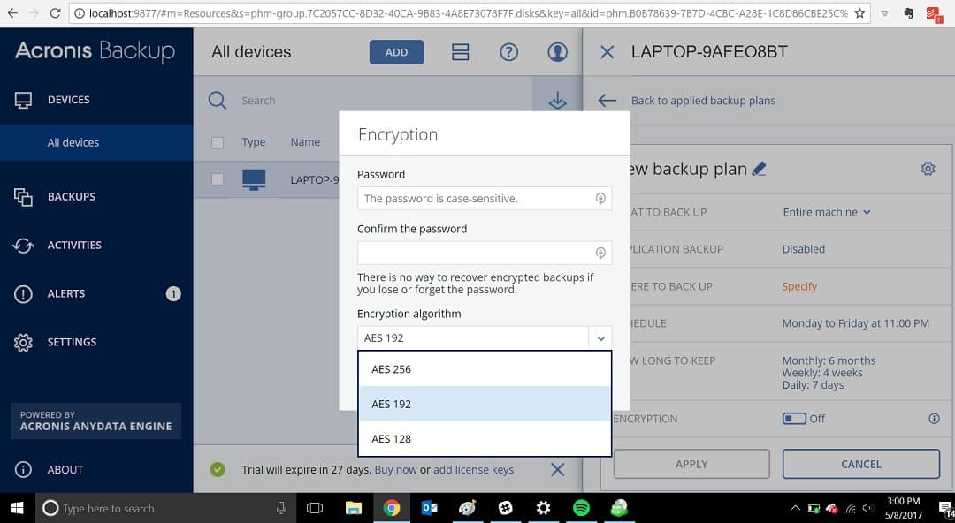Open help via the question mark icon
Viewport: 955px width, 523px height.
click(508, 52)
